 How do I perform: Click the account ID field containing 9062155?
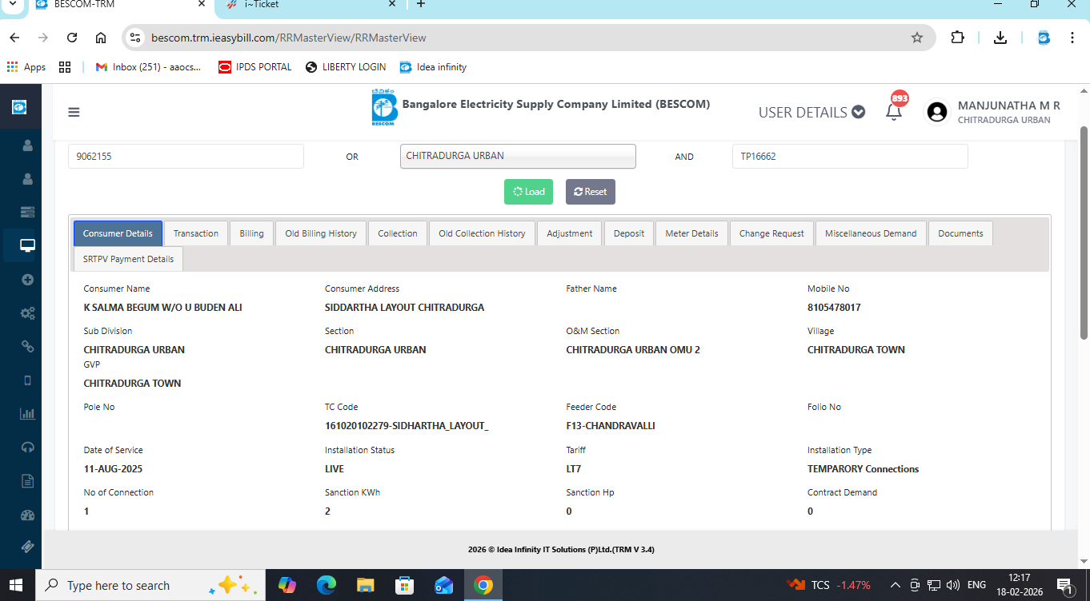point(186,157)
